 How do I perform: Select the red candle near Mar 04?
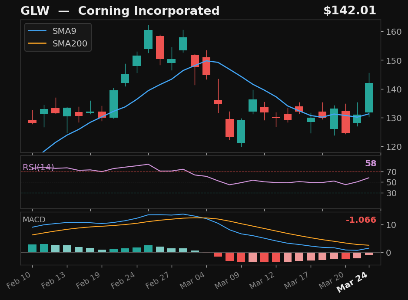[x=206, y=65]
